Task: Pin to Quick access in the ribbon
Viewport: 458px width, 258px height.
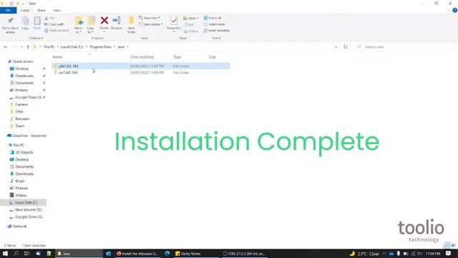Action: pyautogui.click(x=10, y=25)
